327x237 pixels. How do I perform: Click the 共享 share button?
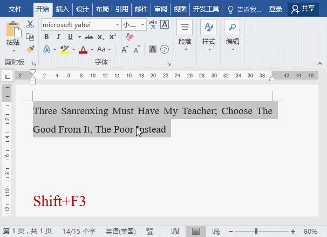(303, 9)
